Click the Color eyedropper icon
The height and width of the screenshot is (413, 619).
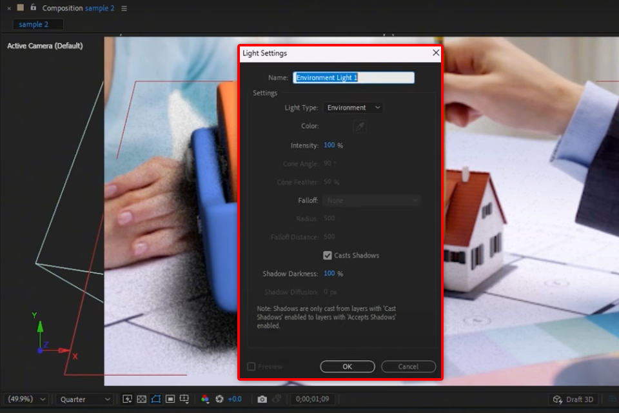click(x=360, y=126)
